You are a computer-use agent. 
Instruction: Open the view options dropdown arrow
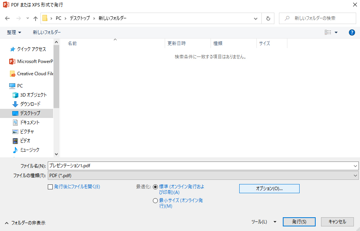click(x=336, y=33)
